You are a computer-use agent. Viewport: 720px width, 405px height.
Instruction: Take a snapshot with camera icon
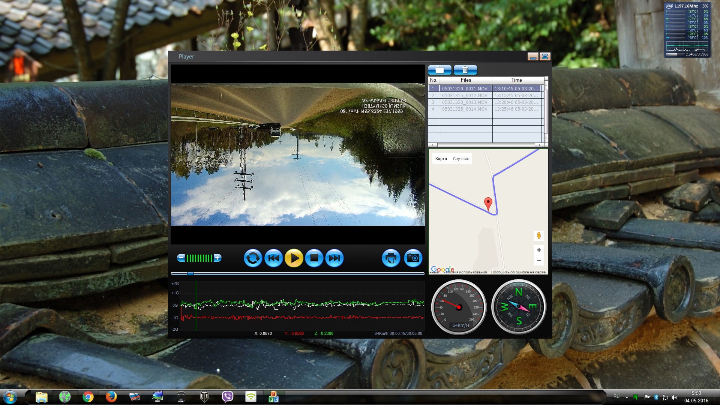[413, 258]
